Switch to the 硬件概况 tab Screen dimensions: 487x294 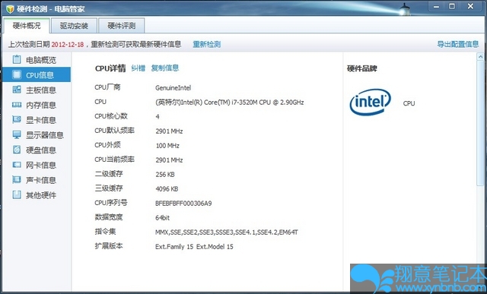point(27,26)
